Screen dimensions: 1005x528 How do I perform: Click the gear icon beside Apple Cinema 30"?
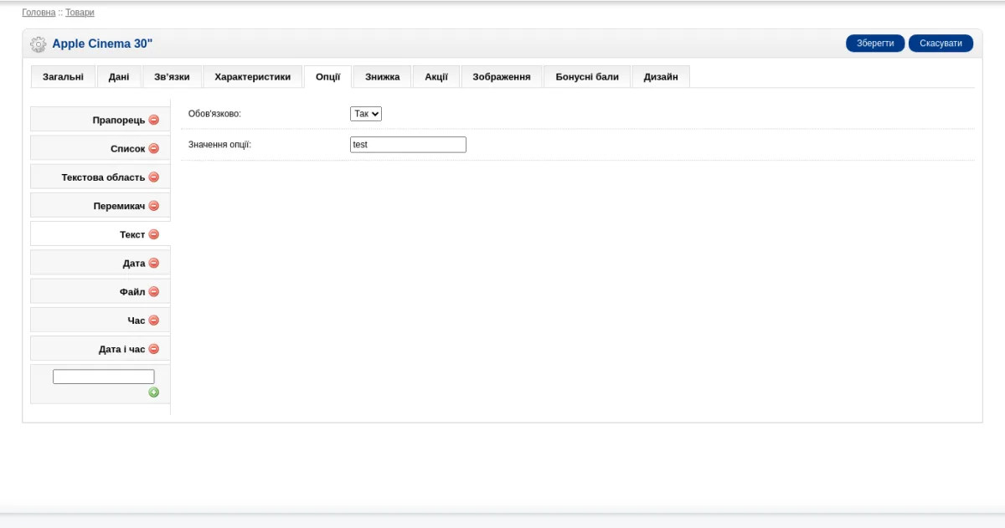[38, 44]
